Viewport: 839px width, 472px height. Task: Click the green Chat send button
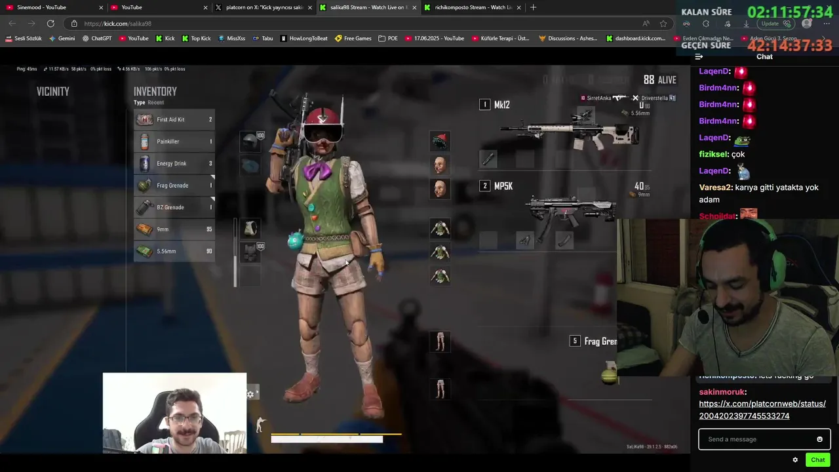(817, 460)
